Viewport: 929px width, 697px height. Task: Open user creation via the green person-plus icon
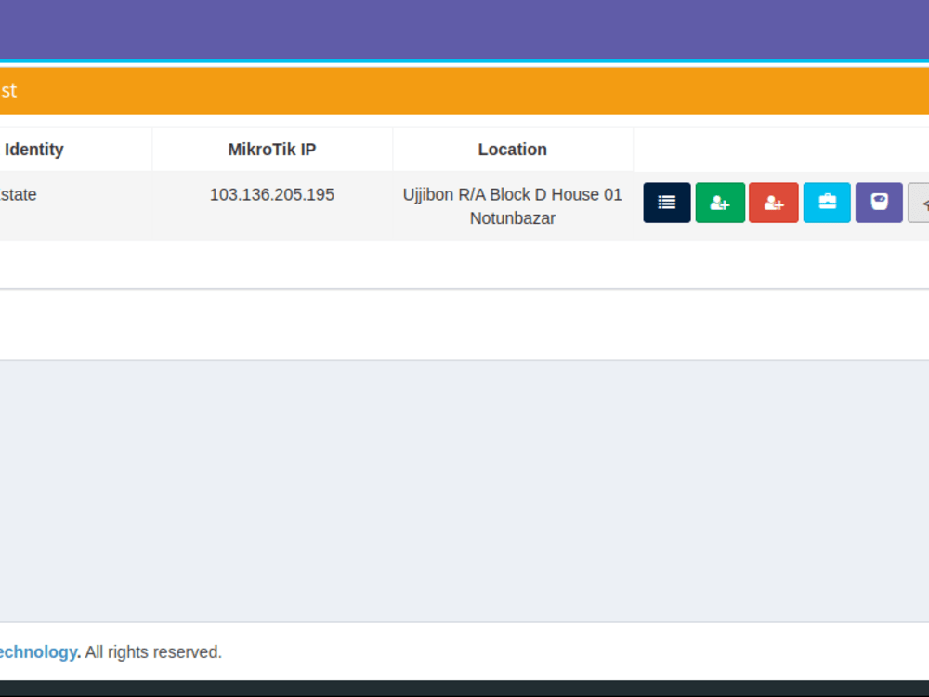point(720,203)
